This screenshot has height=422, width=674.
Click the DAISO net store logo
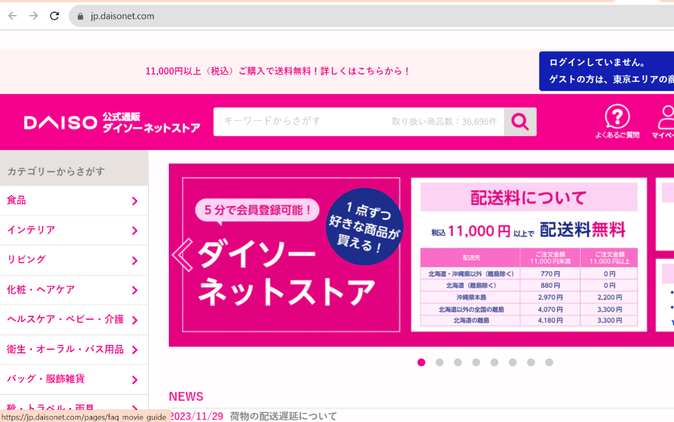(112, 123)
